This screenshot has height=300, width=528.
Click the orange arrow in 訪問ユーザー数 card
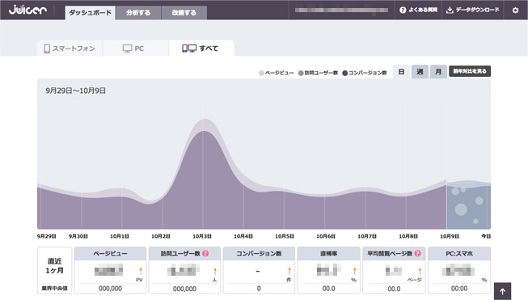click(215, 271)
